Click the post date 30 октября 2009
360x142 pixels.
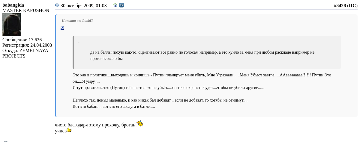84,5
